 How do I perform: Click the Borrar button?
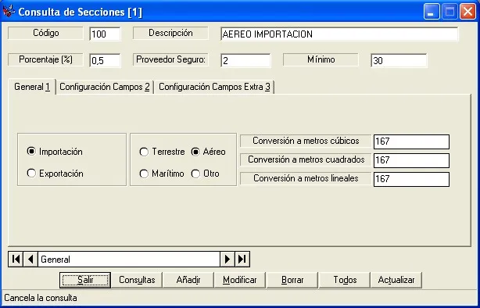coord(292,280)
